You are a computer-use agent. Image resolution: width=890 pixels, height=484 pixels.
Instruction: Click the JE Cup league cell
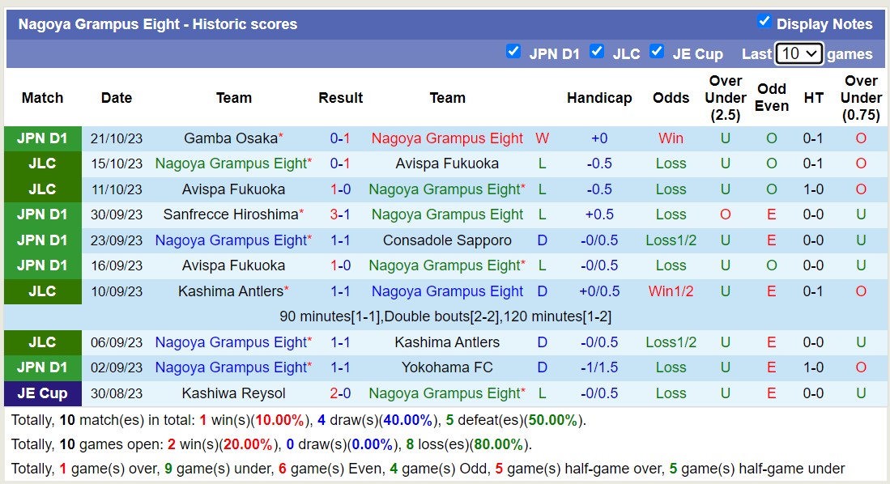42,393
